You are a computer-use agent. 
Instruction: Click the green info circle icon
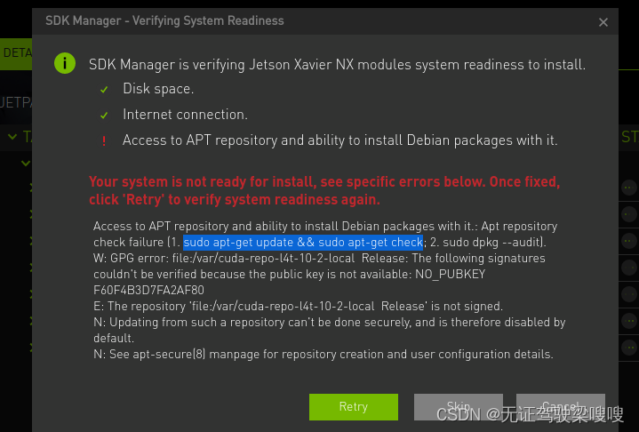[x=65, y=64]
